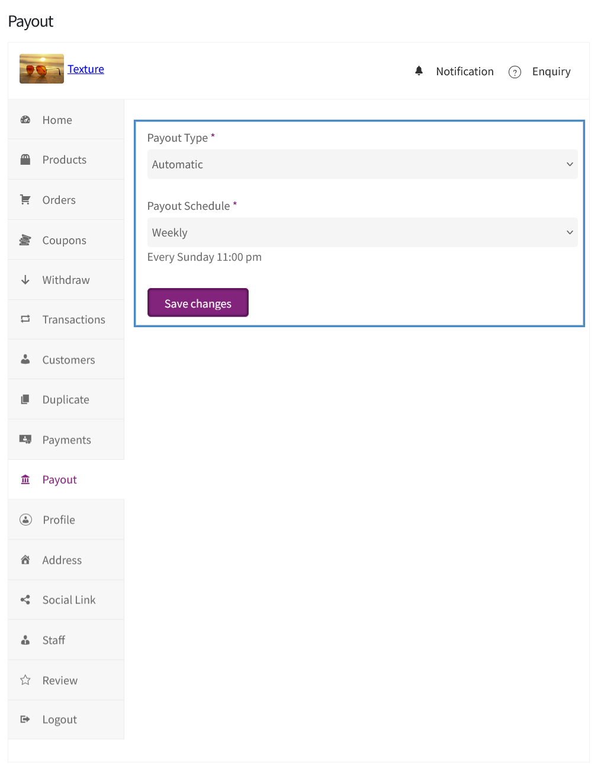Click the Review star icon

click(25, 680)
